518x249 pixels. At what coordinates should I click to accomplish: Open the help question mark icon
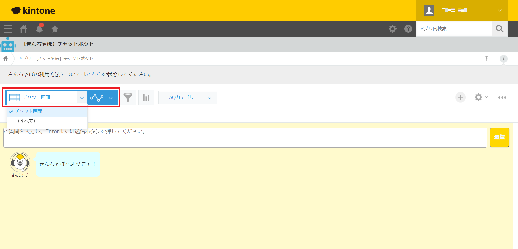408,29
